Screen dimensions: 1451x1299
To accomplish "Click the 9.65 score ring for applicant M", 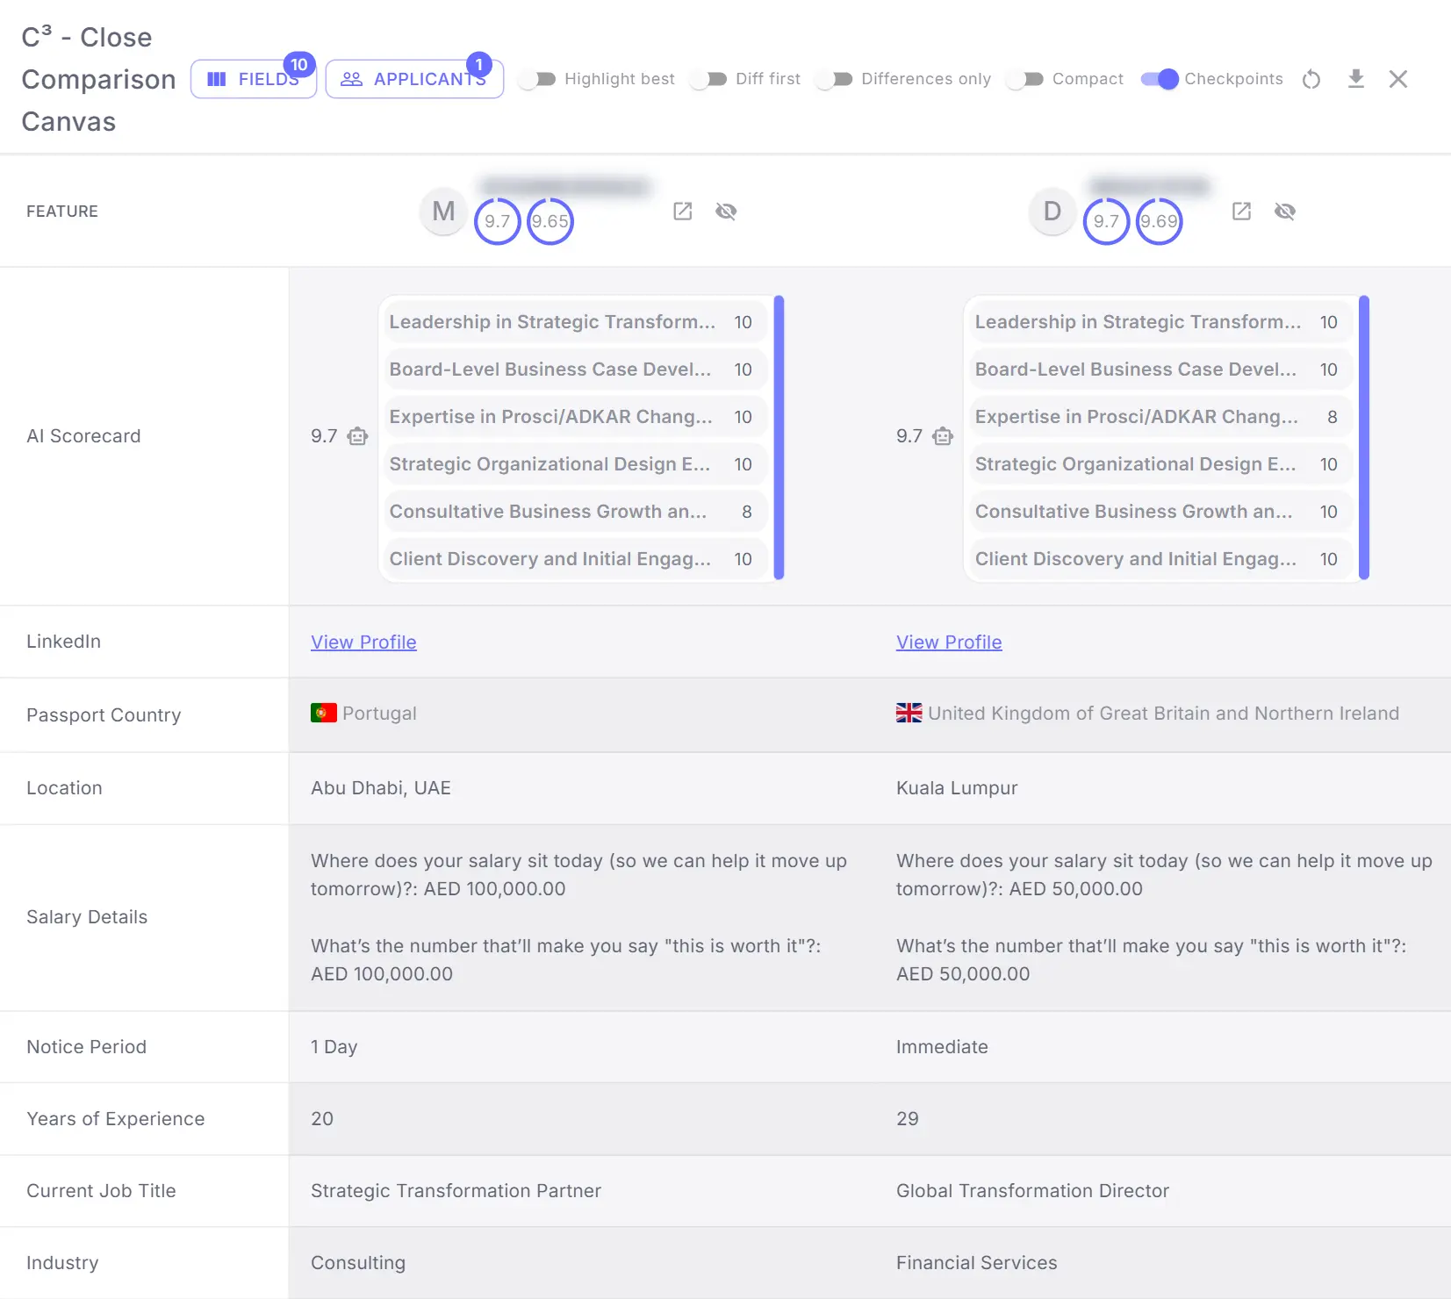I will (550, 221).
